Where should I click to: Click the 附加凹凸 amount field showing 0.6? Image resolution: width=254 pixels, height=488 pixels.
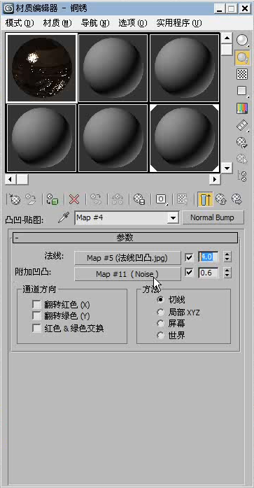tap(209, 273)
